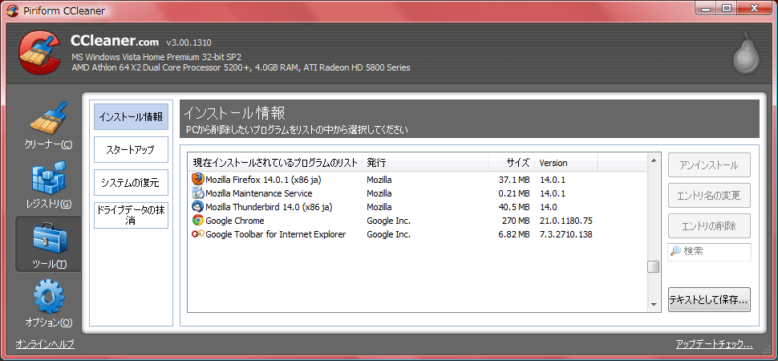Open the レジストリ (Registry) cubes icon
Image resolution: width=778 pixels, height=361 pixels.
point(48,176)
